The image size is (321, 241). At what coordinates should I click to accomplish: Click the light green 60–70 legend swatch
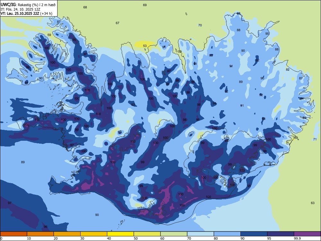click(x=174, y=234)
